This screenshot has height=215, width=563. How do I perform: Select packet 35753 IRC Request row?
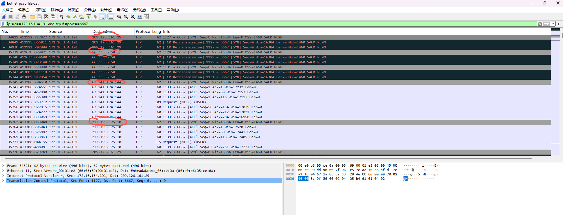tap(275, 102)
